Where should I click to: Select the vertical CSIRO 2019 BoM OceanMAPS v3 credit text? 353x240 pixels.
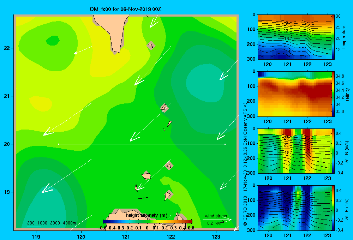[245, 164]
